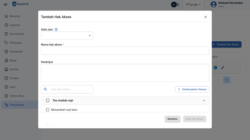Open the PT pt aja company dropdown
250x140 pixels.
(193, 5)
